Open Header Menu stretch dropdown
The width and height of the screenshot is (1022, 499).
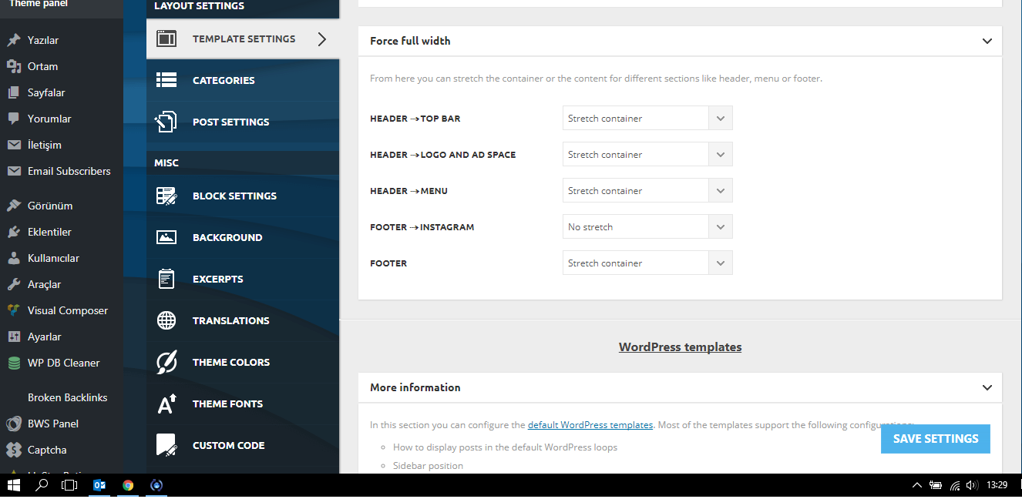pyautogui.click(x=647, y=191)
